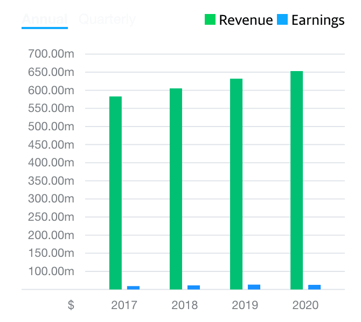Image resolution: width=361 pixels, height=322 pixels.
Task: Click the 2018 x-axis label
Action: (185, 305)
